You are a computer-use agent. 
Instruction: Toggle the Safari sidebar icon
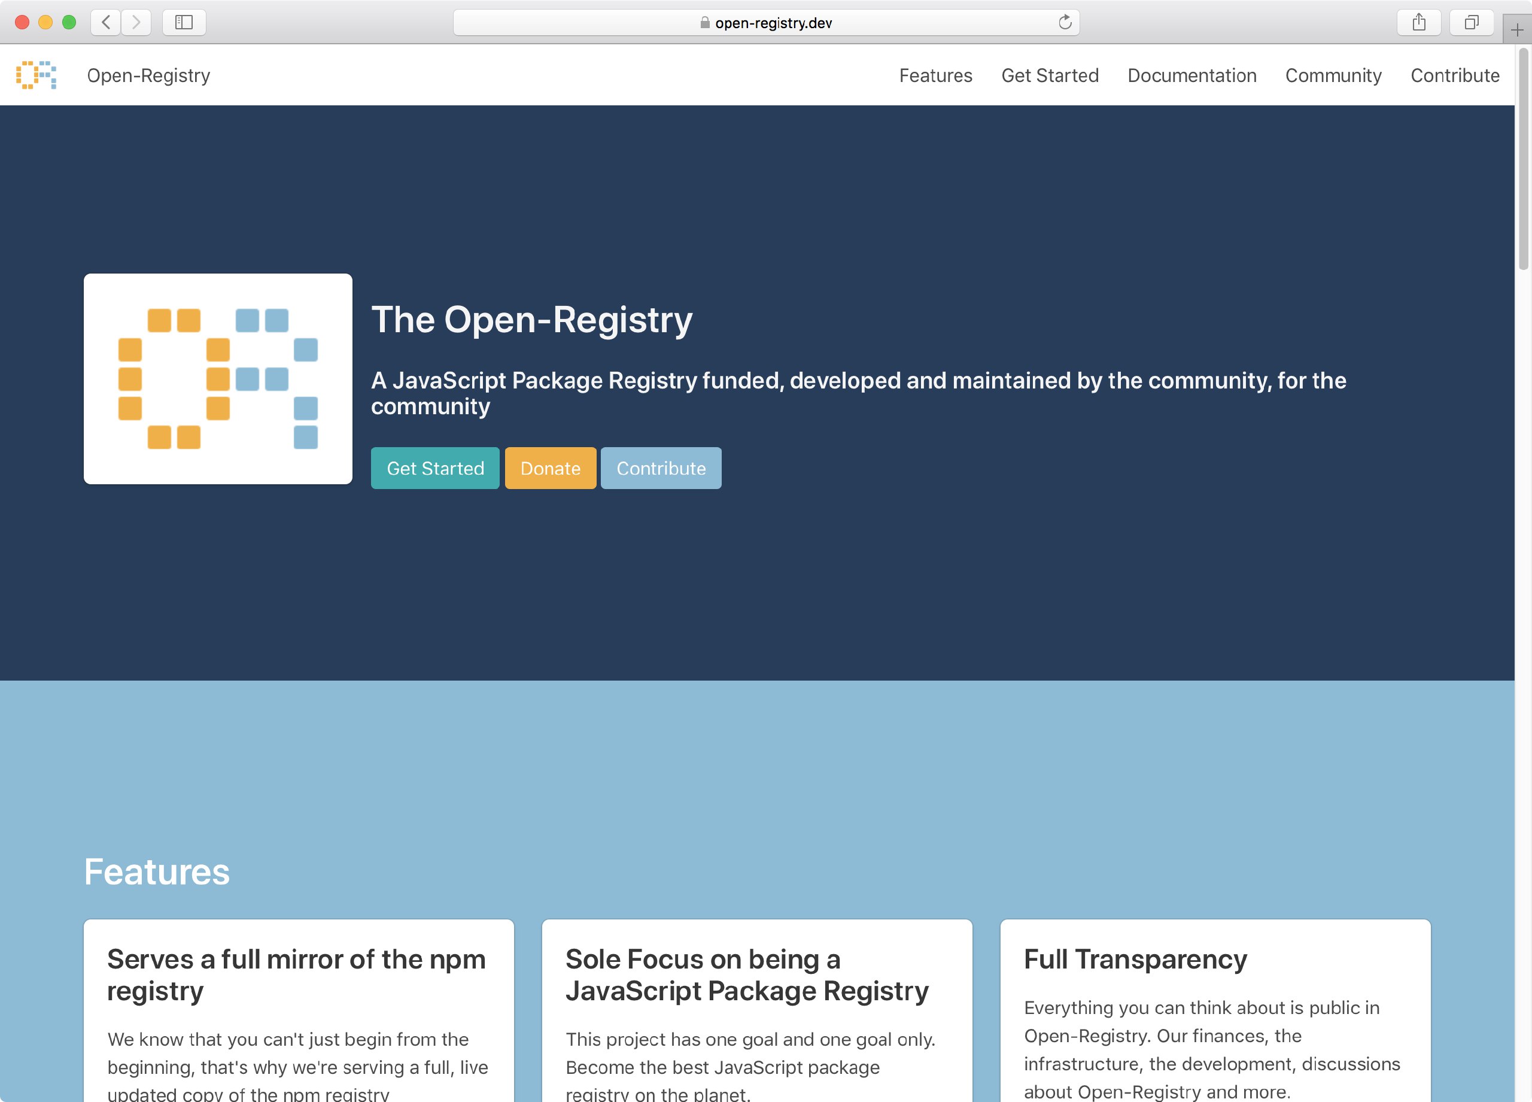point(184,22)
